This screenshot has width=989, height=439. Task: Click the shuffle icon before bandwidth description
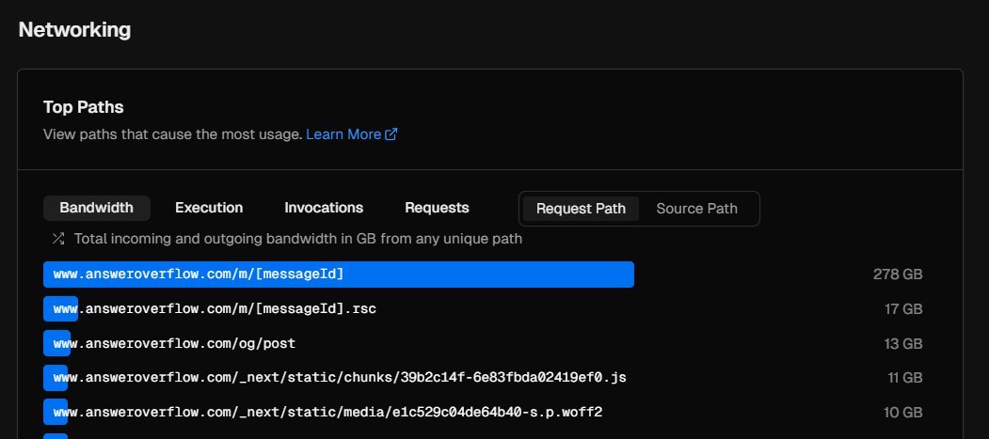[58, 239]
